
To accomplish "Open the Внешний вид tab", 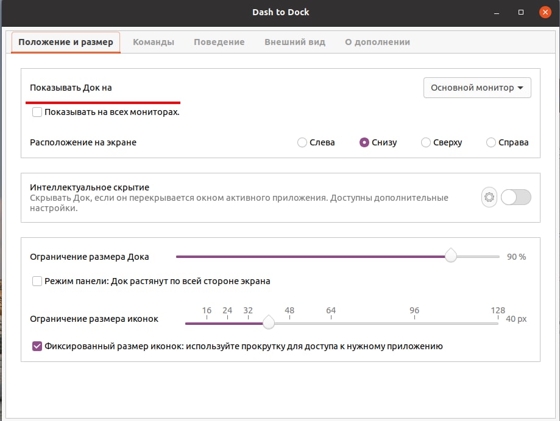I will (x=295, y=43).
